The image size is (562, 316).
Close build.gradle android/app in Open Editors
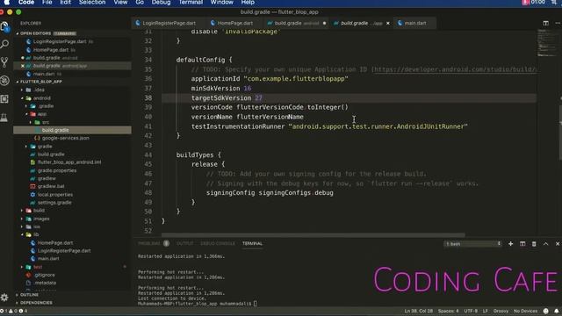point(23,66)
